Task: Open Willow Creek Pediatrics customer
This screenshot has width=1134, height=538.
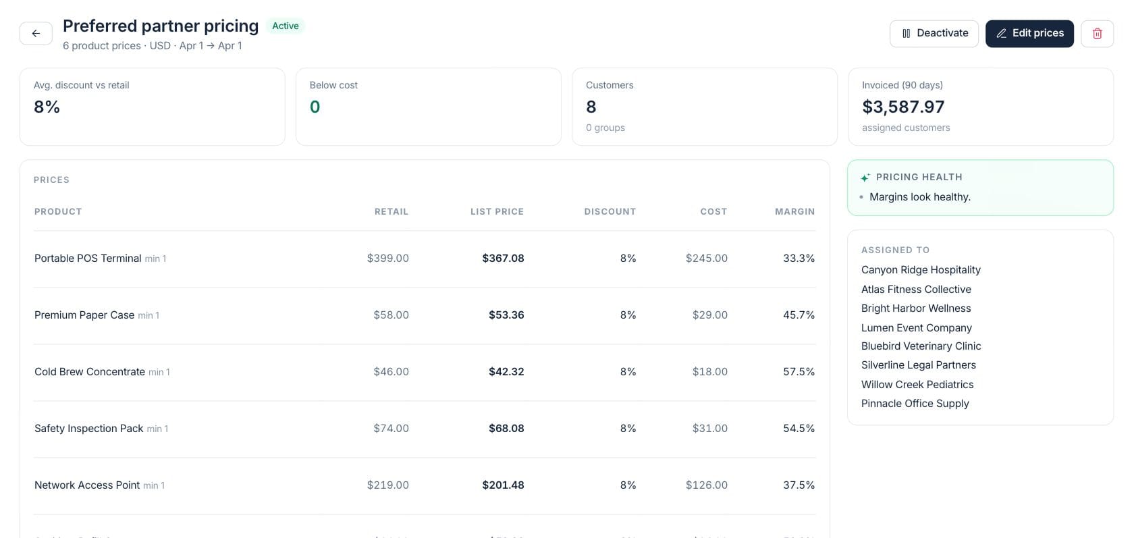Action: [917, 385]
